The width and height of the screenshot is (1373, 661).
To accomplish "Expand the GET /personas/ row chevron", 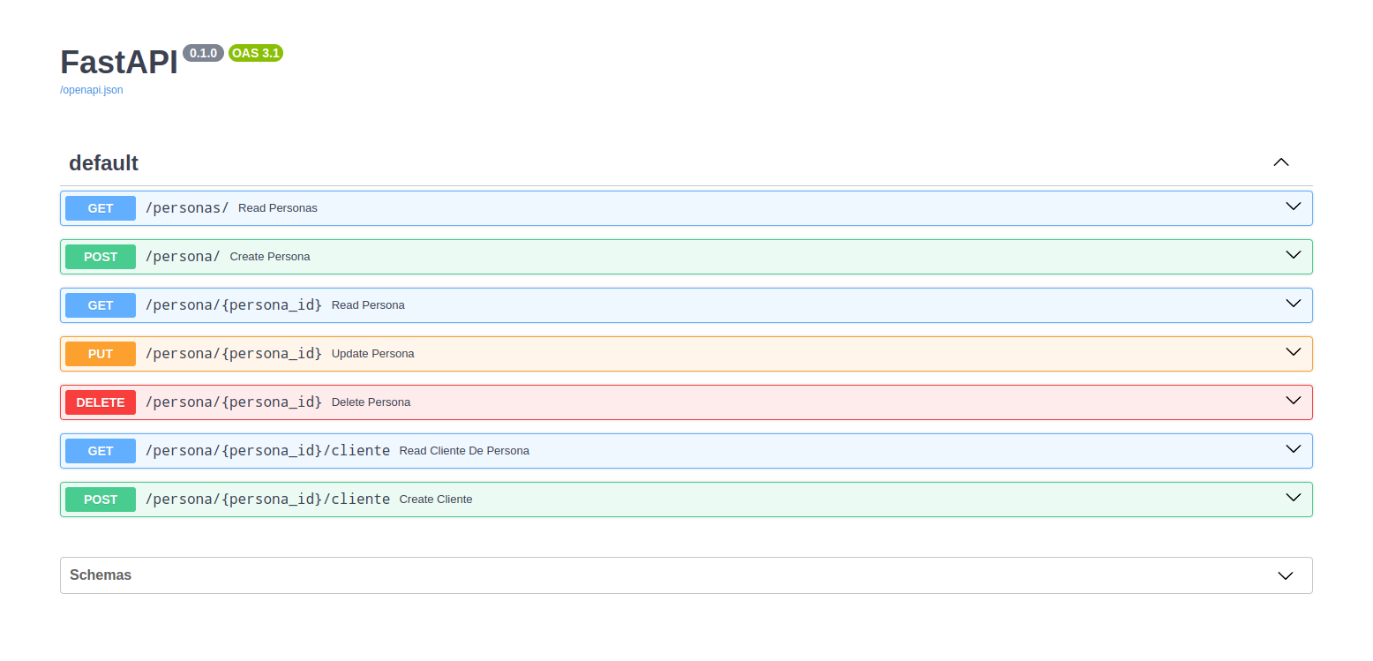I will click(x=1294, y=207).
